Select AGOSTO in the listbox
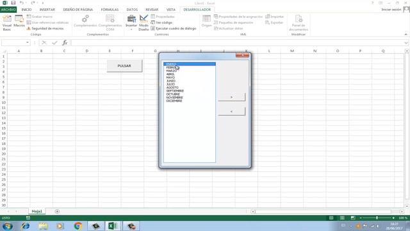The height and width of the screenshot is (231, 410). [x=190, y=87]
